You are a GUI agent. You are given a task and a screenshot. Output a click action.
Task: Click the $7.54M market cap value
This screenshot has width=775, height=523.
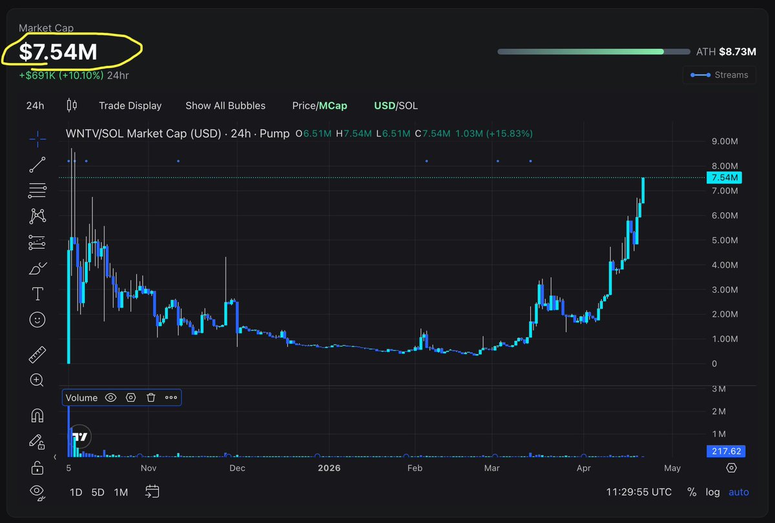(x=58, y=52)
